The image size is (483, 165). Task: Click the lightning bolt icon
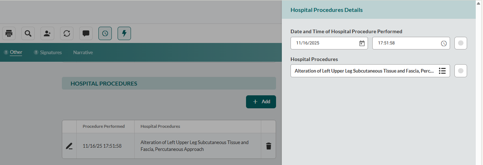124,34
